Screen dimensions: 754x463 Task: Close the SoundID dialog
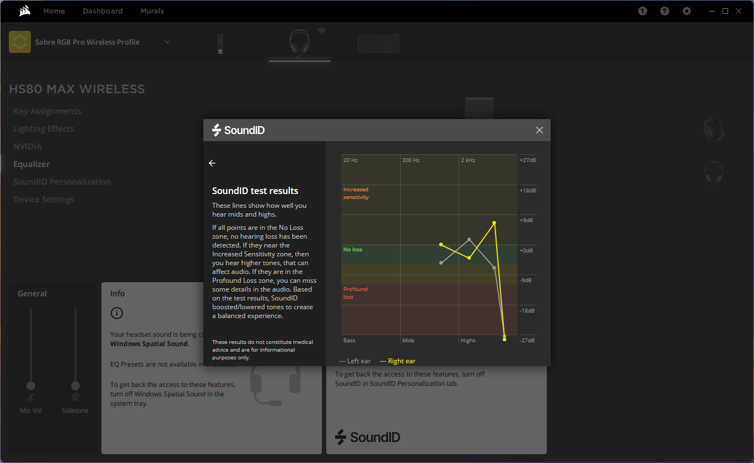tap(540, 130)
